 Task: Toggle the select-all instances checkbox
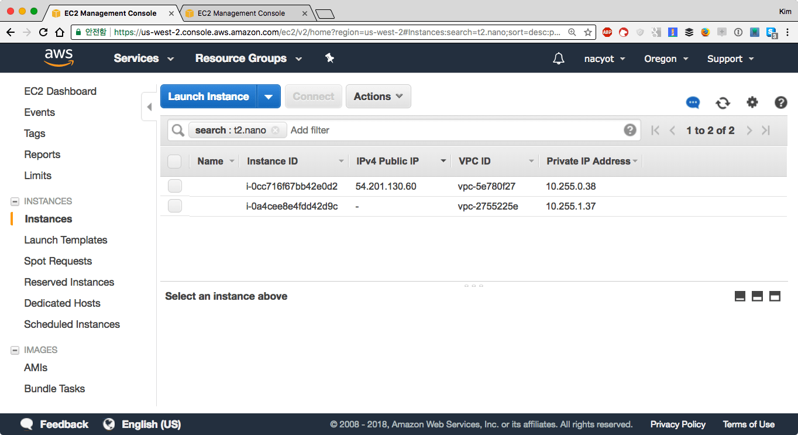coord(174,162)
